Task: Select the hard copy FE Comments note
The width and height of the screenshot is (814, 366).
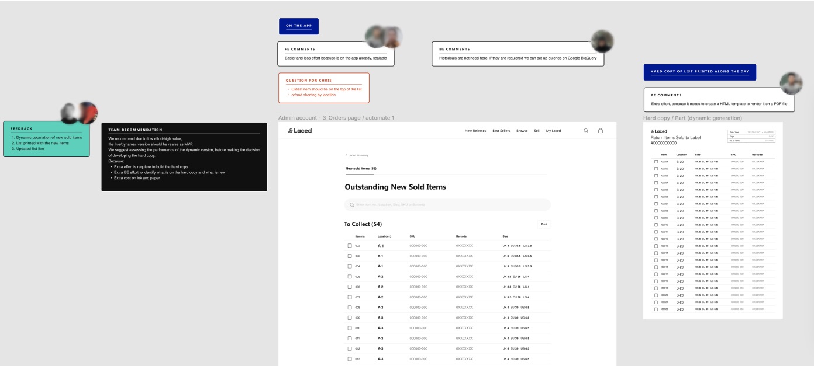Action: click(x=719, y=100)
